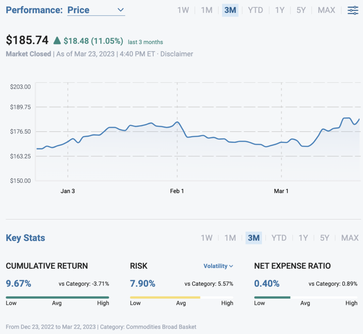
Task: Switch performance chart to YTD
Action: [255, 10]
